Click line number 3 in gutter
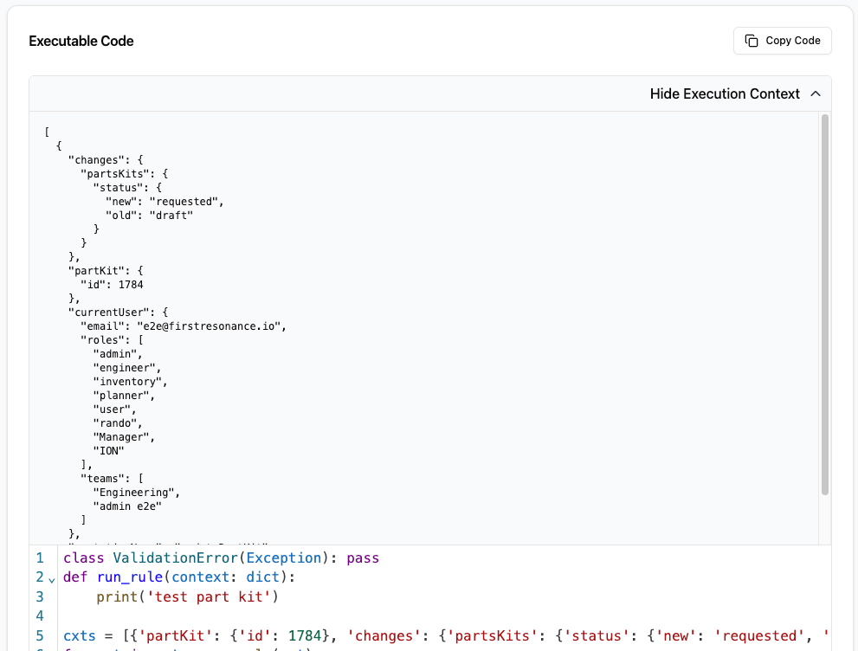Screen dimensions: 858x651 40,596
